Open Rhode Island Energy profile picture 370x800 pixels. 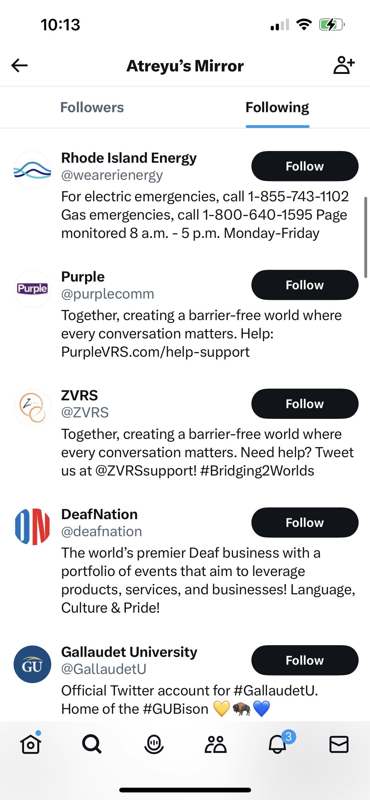coord(32,170)
